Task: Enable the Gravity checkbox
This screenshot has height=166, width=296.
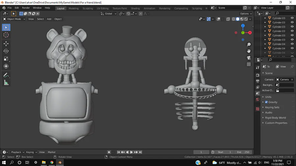Action: (266, 102)
